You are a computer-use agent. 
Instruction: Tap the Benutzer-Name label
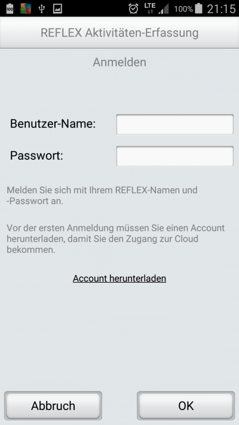click(x=53, y=124)
